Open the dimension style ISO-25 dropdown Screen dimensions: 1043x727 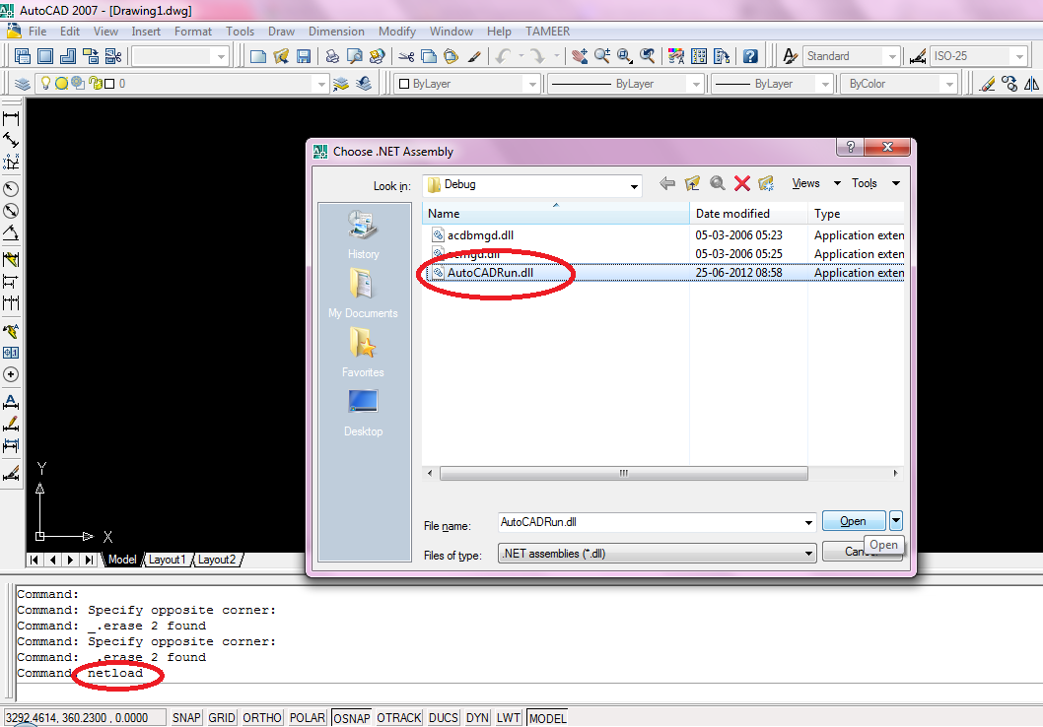(x=1019, y=56)
